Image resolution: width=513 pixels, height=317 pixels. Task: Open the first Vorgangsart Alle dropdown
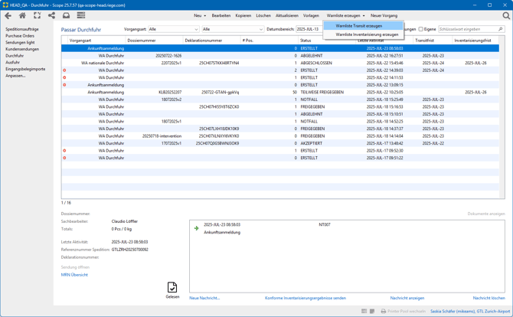(173, 29)
